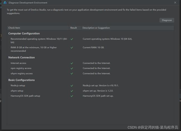Click the RAM requirement checkmark icon

pyautogui.click(x=72, y=48)
